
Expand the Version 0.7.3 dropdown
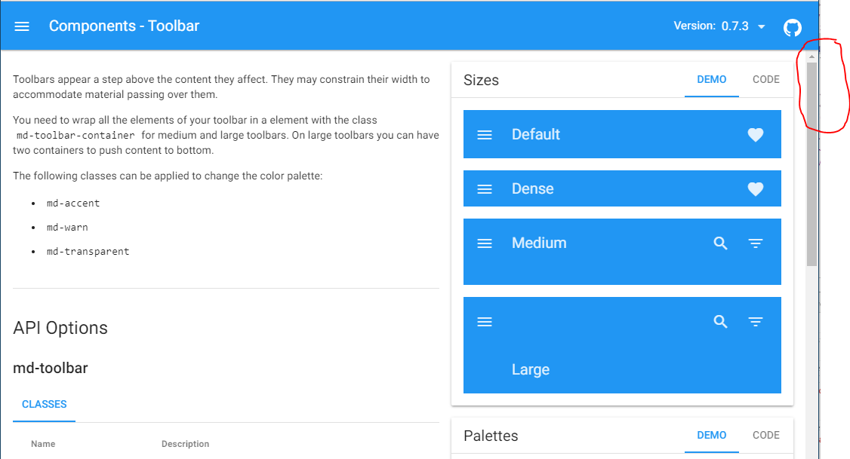[719, 26]
